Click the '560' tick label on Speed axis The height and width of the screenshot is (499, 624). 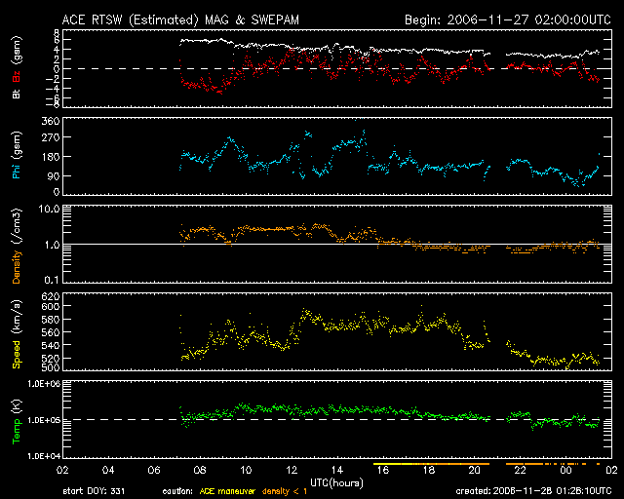coord(51,332)
